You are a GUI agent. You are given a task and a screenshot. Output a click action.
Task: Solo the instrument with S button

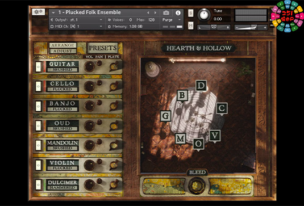(x=190, y=13)
